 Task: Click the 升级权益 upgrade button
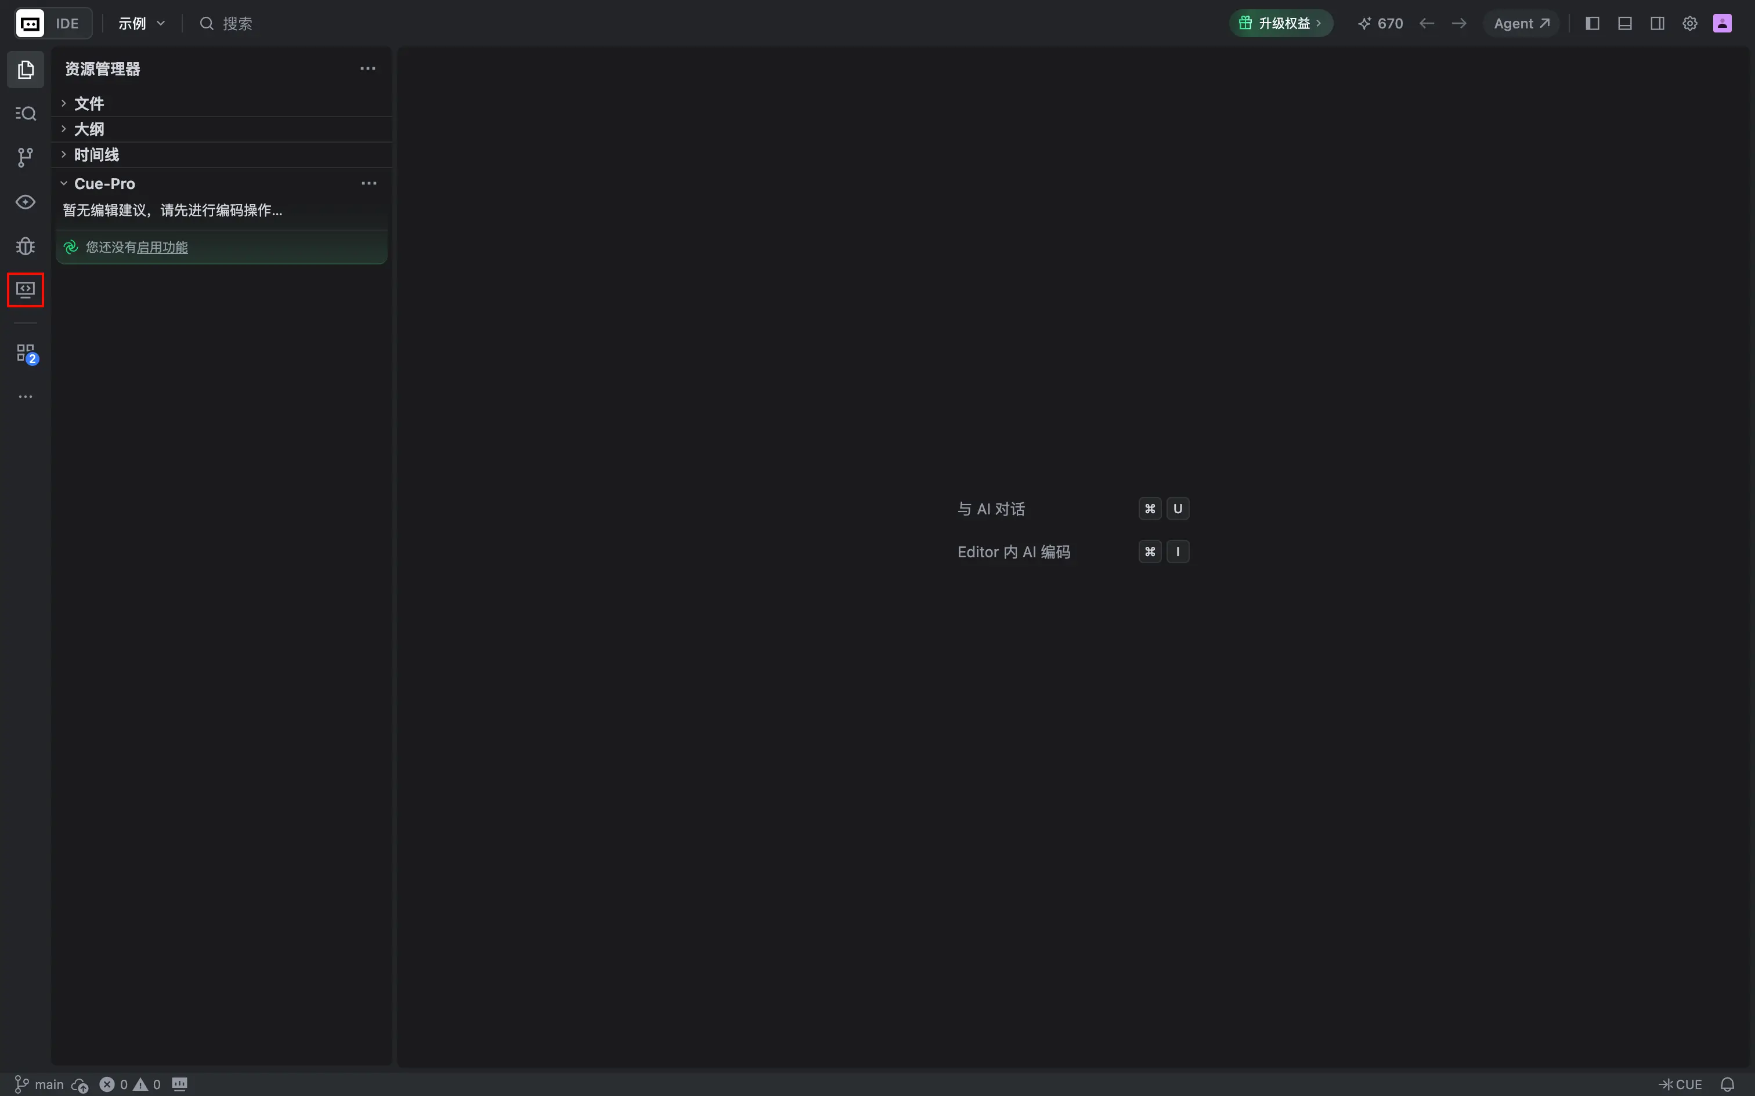click(1281, 23)
